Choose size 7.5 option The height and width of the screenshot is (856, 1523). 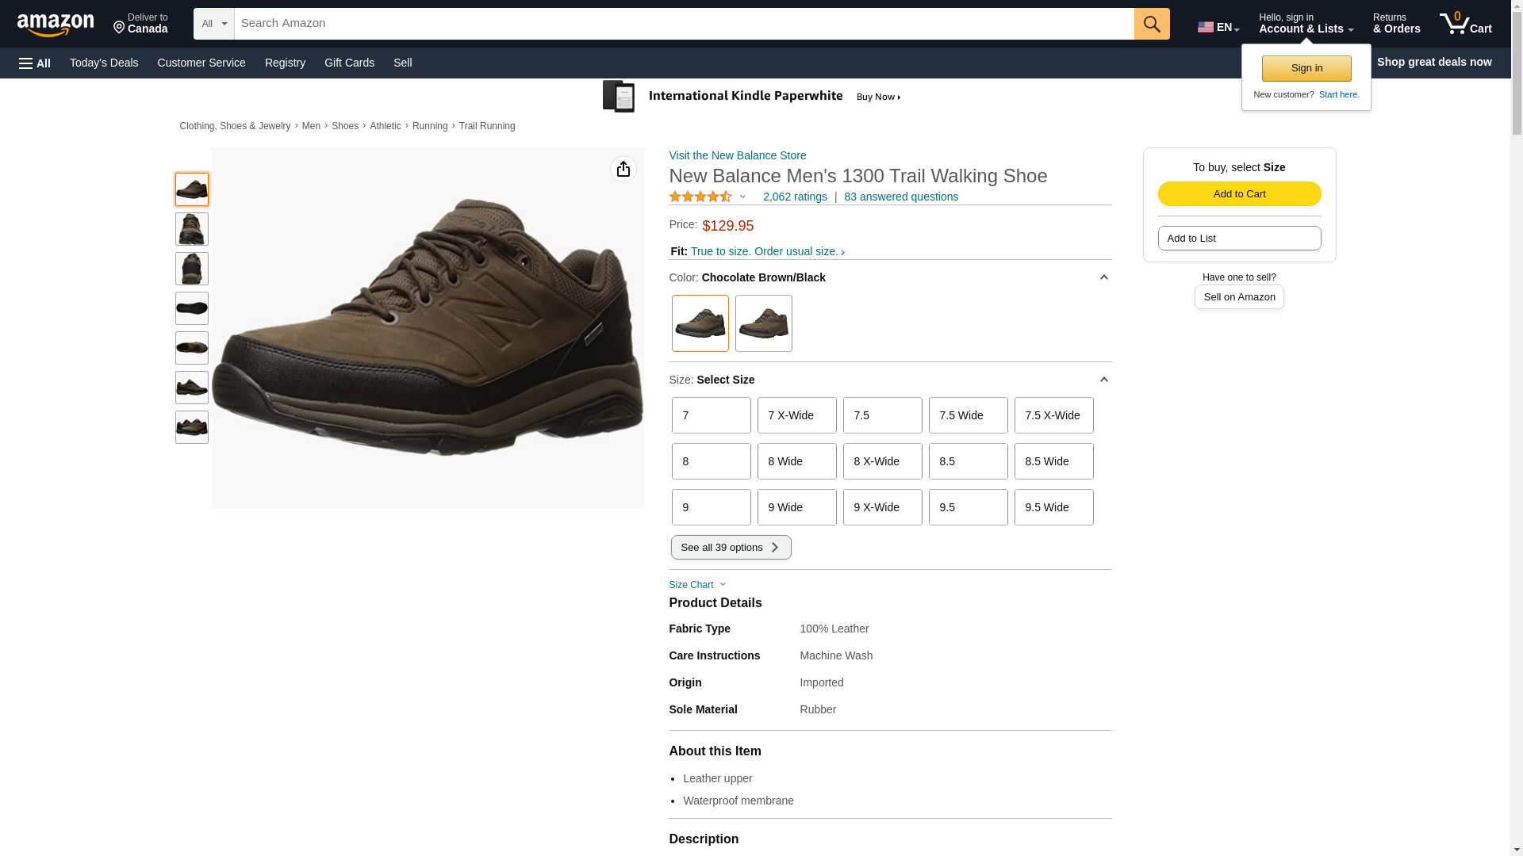coord(882,415)
